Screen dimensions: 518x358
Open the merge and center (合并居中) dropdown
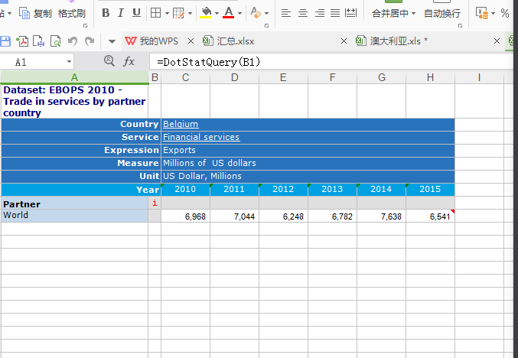(x=413, y=13)
